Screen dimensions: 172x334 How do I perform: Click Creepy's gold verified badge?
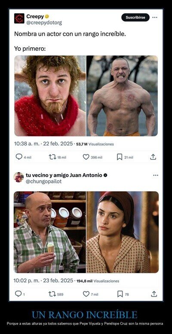coord(47,16)
